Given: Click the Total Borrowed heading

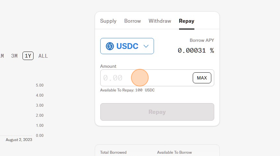Looking at the screenshot, I should [113, 152].
